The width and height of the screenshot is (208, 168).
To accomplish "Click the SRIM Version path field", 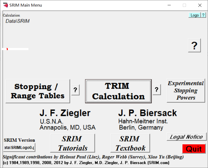I will point(19,147).
